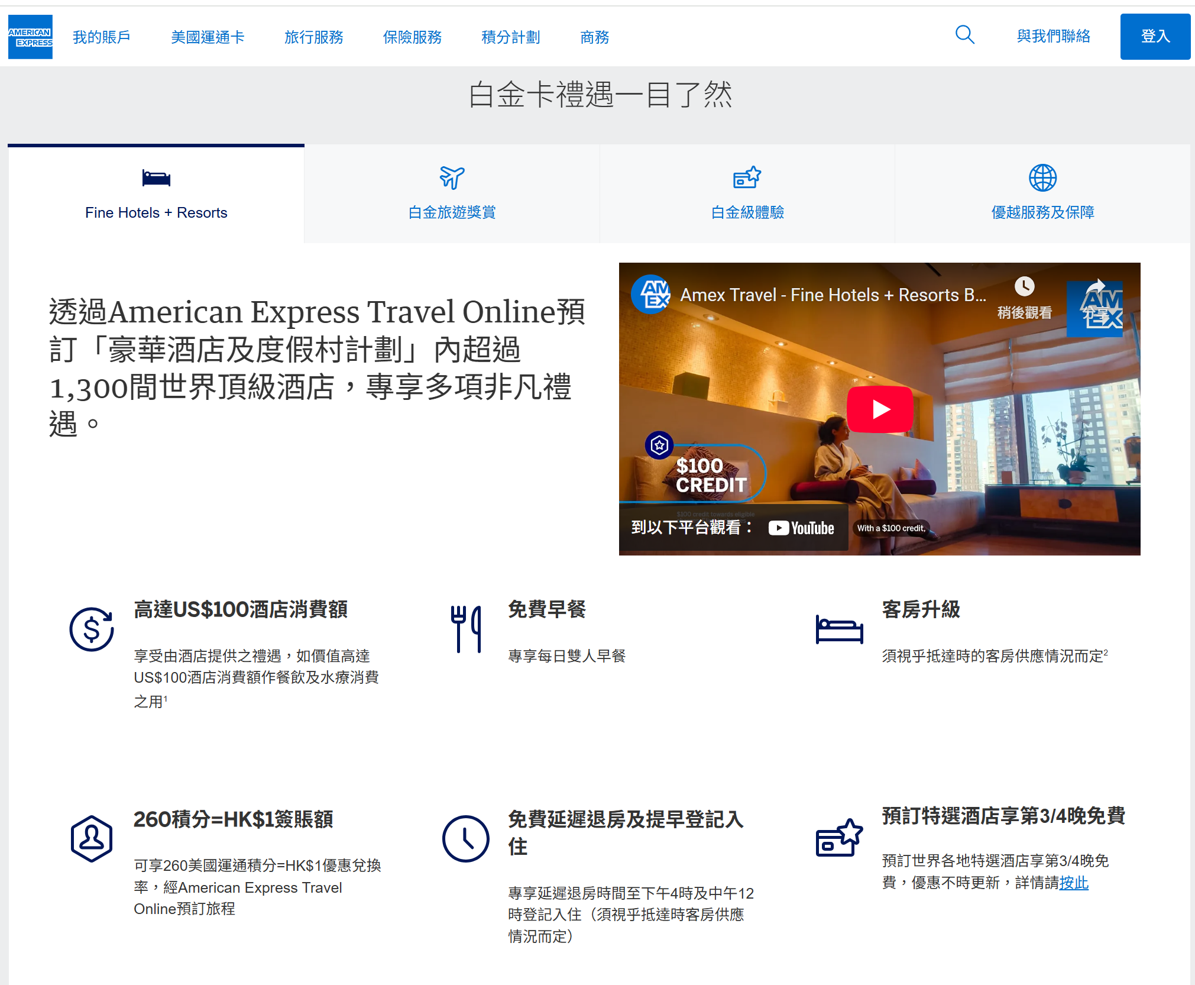
Task: Click the American Express logo
Action: [x=30, y=37]
